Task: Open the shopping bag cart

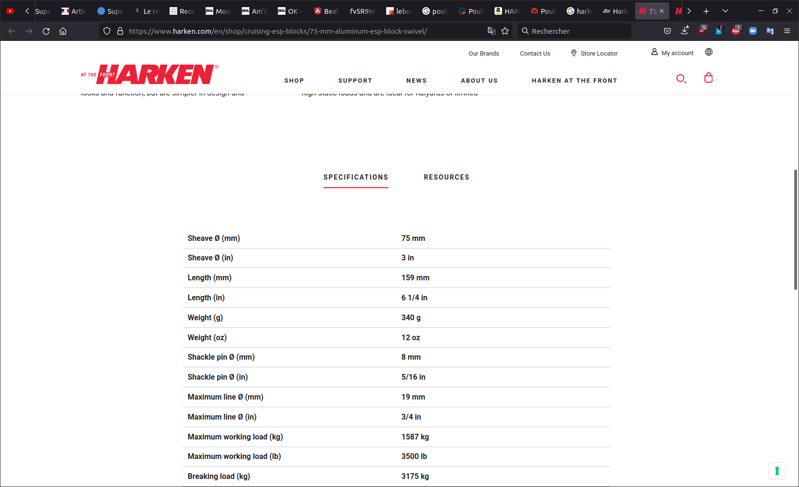Action: coord(708,78)
